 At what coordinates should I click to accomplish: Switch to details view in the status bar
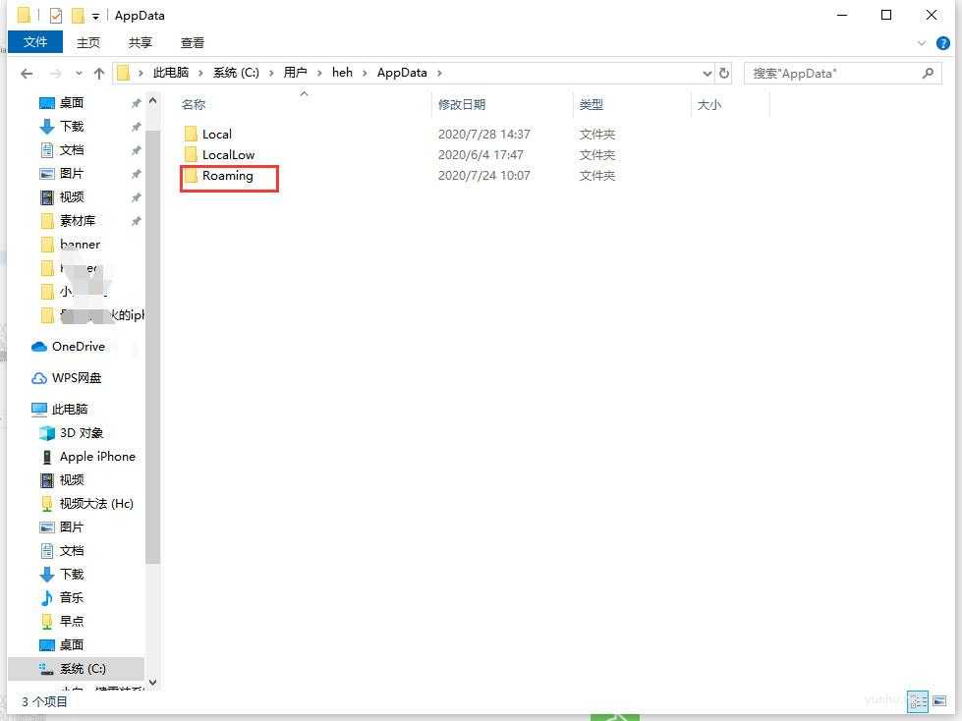pyautogui.click(x=918, y=701)
